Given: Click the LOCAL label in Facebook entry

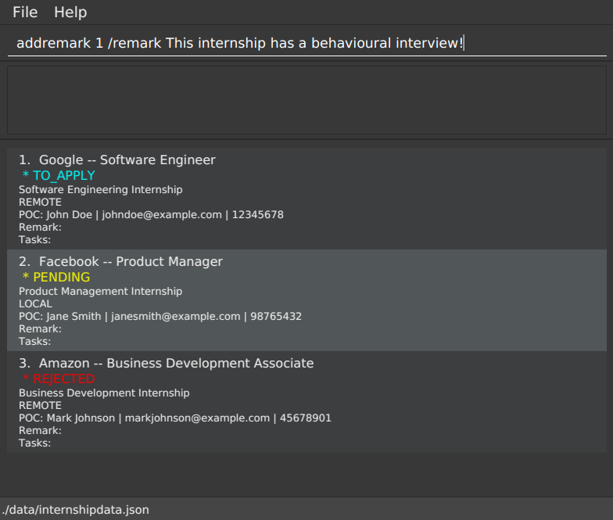Looking at the screenshot, I should 35,304.
